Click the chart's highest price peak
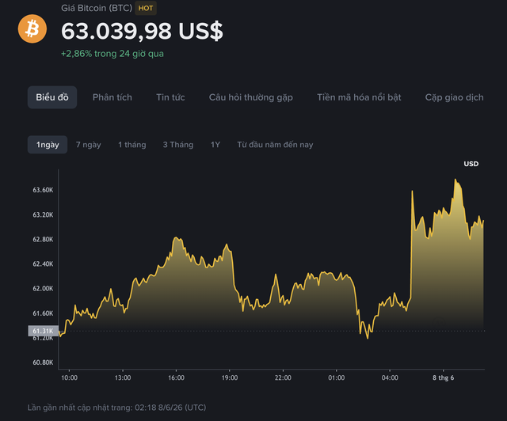Viewport: 507px width, 421px height. coord(456,180)
